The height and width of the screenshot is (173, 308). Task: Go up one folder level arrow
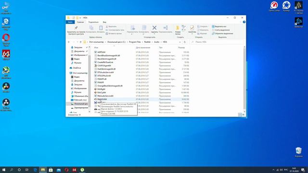(80, 42)
